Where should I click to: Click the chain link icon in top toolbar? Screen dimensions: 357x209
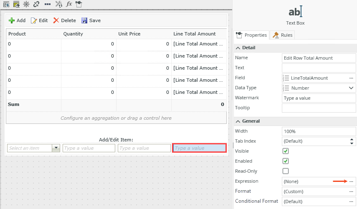coord(36,4)
